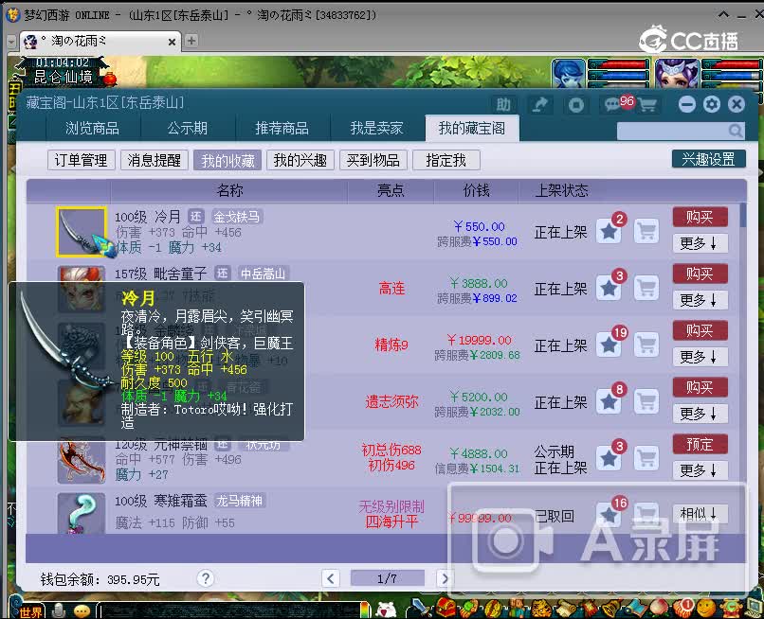This screenshot has height=619, width=764.
Task: Click 购买 for the 遗志须弥 item
Action: point(700,387)
